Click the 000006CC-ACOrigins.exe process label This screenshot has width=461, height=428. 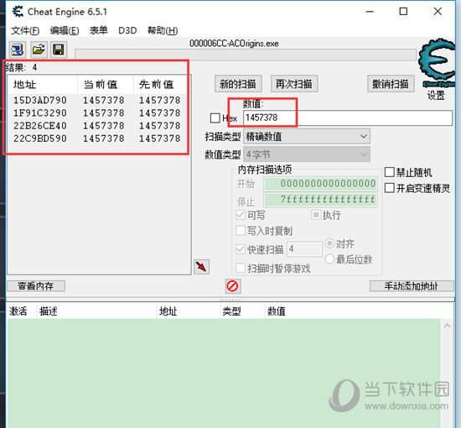pos(234,44)
